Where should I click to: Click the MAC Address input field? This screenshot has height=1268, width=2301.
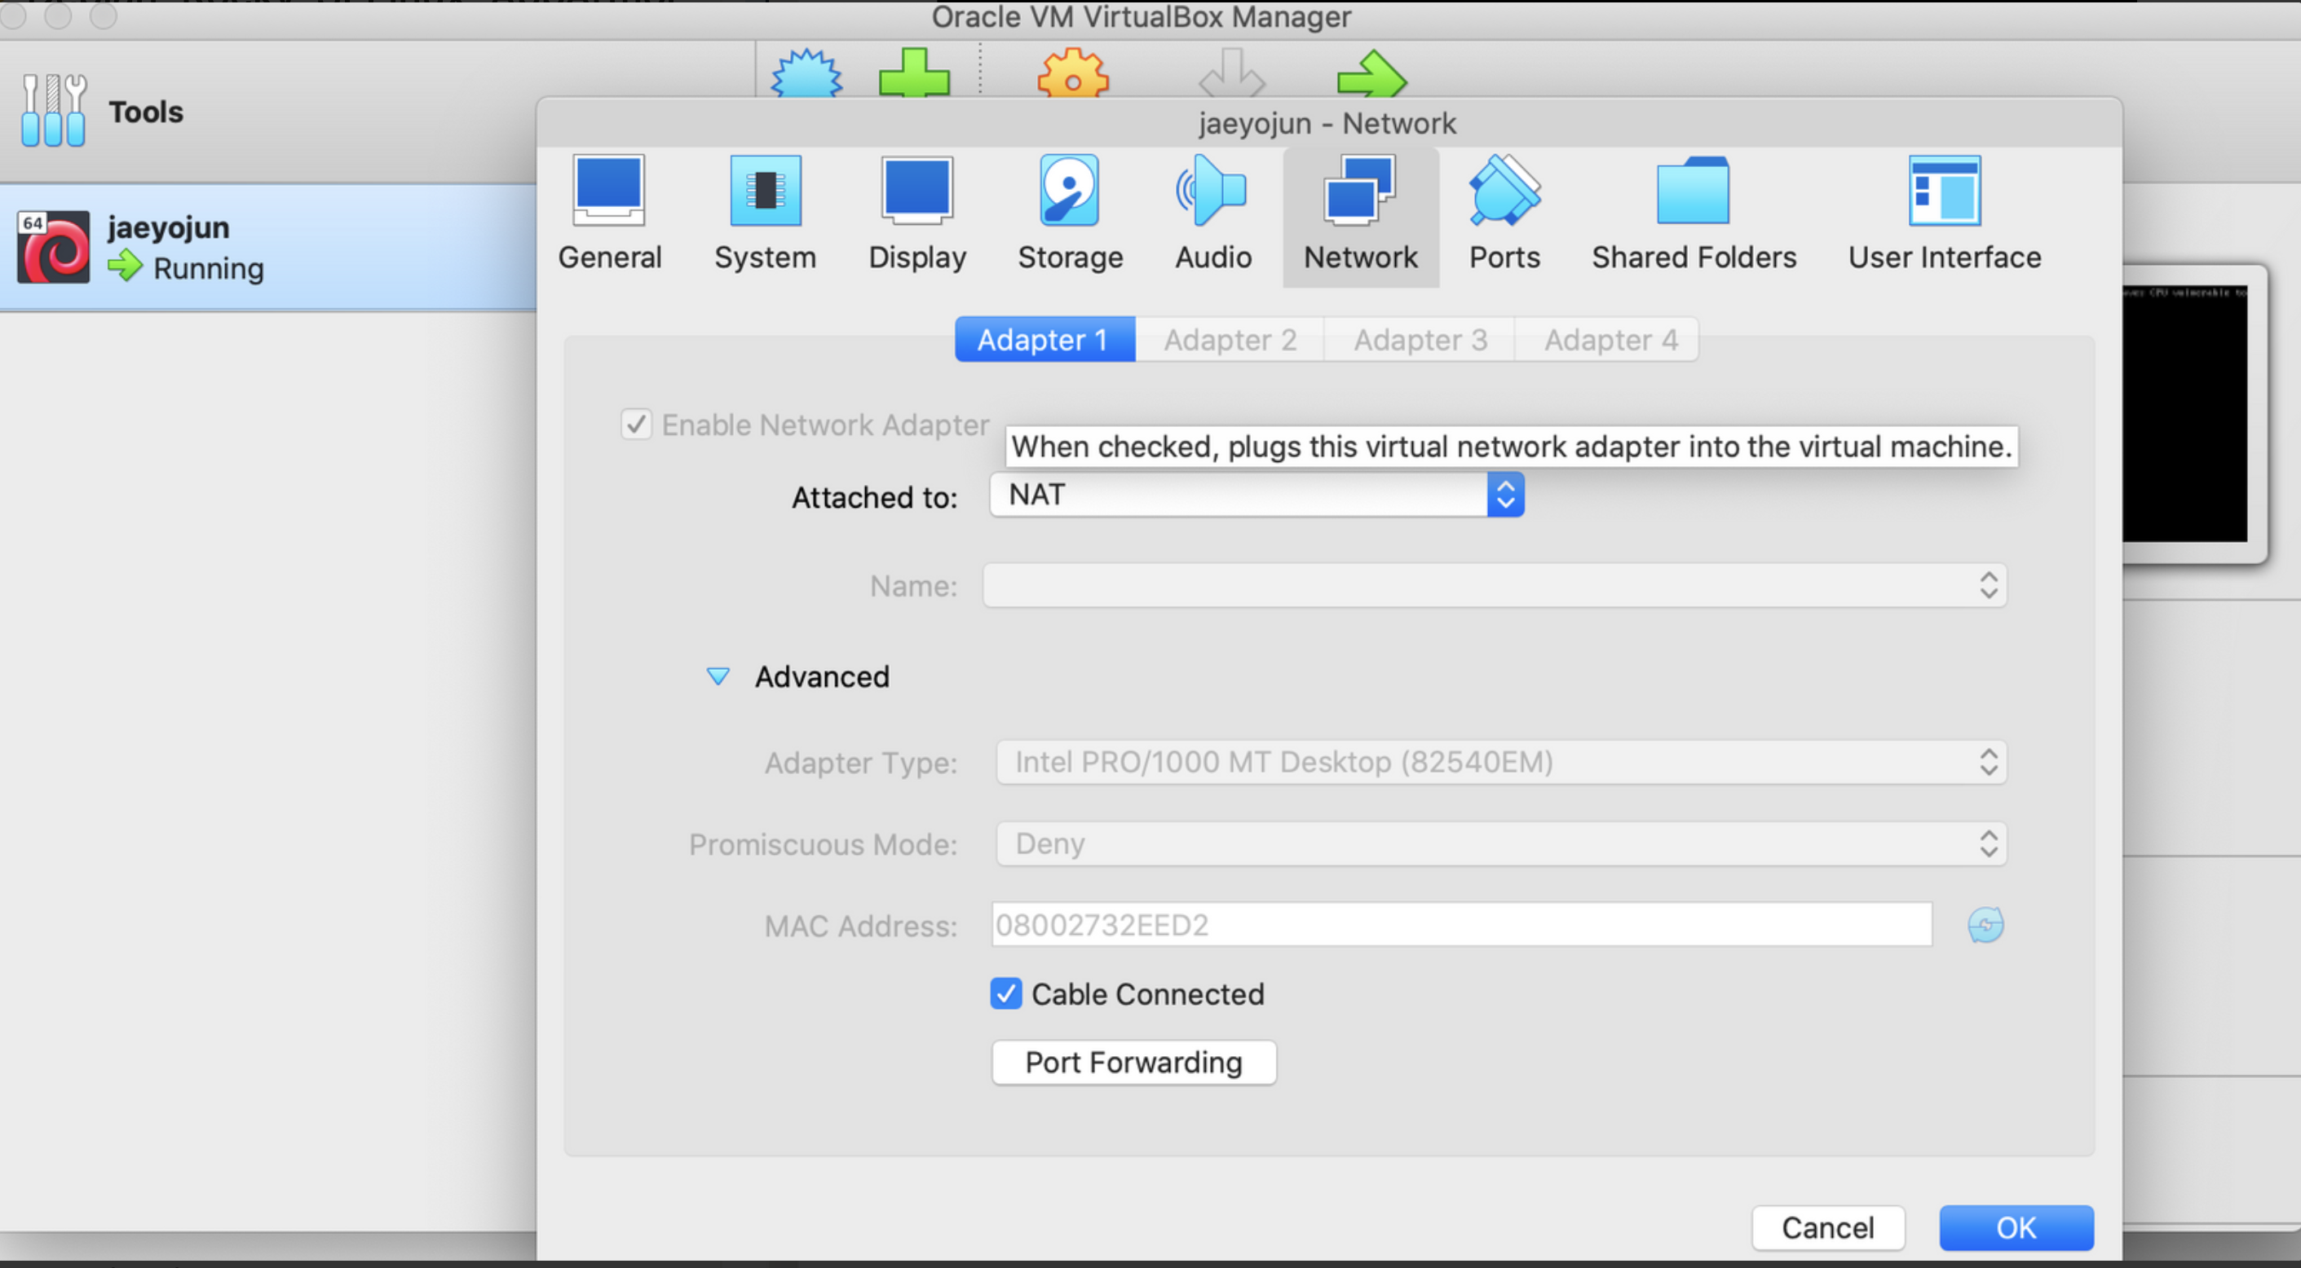[x=1460, y=925]
